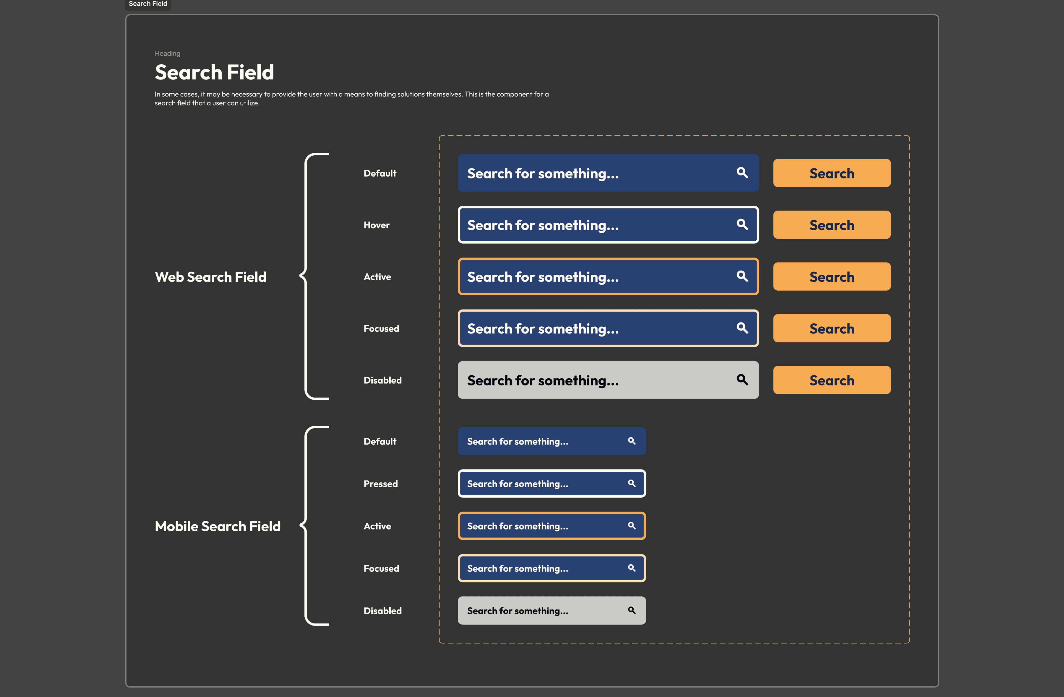Click the Search button next to Active web state
The height and width of the screenshot is (697, 1064).
coord(831,276)
